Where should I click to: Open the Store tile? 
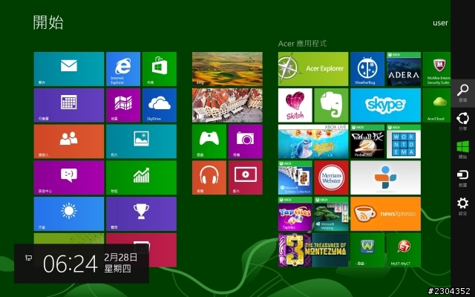tap(160, 69)
